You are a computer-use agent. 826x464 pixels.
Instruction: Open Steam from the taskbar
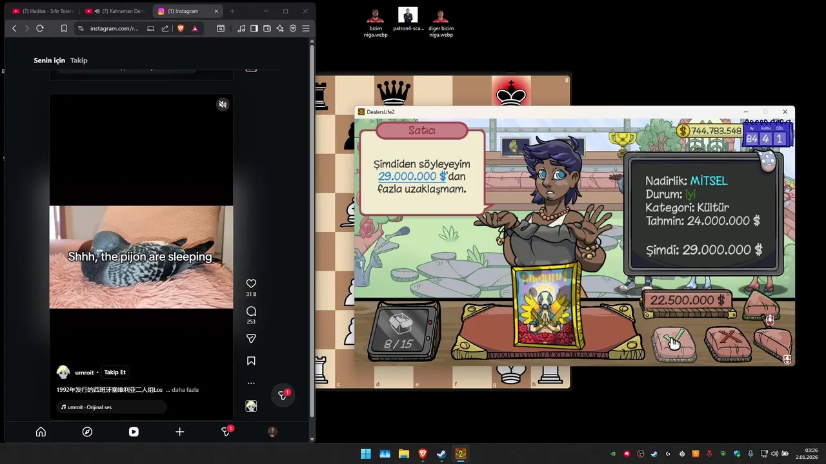441,454
